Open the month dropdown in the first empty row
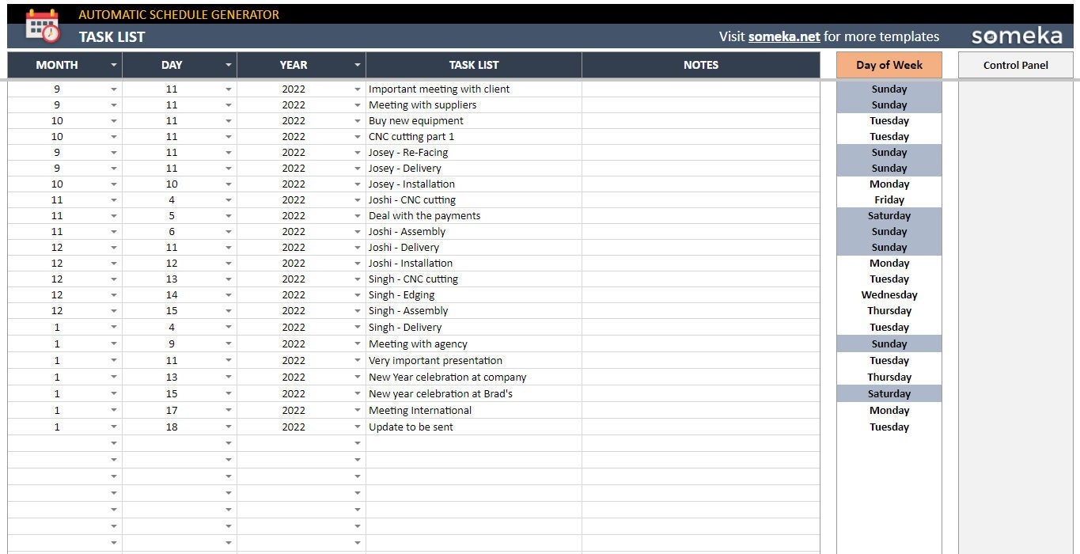The image size is (1080, 554). pyautogui.click(x=113, y=443)
